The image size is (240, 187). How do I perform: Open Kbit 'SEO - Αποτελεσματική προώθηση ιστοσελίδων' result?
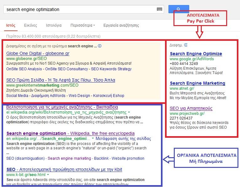[x=64, y=169]
